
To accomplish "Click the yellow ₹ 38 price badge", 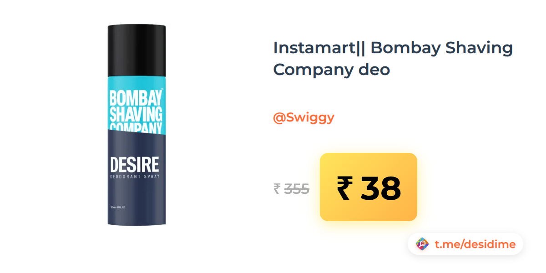I will [369, 187].
